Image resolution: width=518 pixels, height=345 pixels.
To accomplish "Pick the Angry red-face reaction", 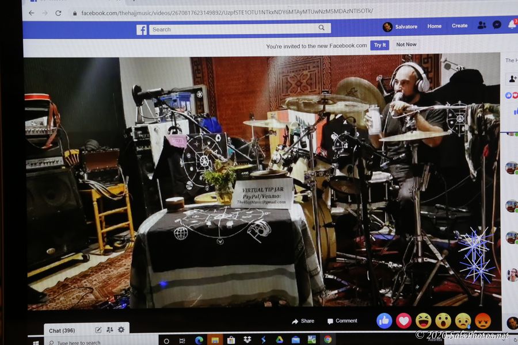I will [x=483, y=320].
